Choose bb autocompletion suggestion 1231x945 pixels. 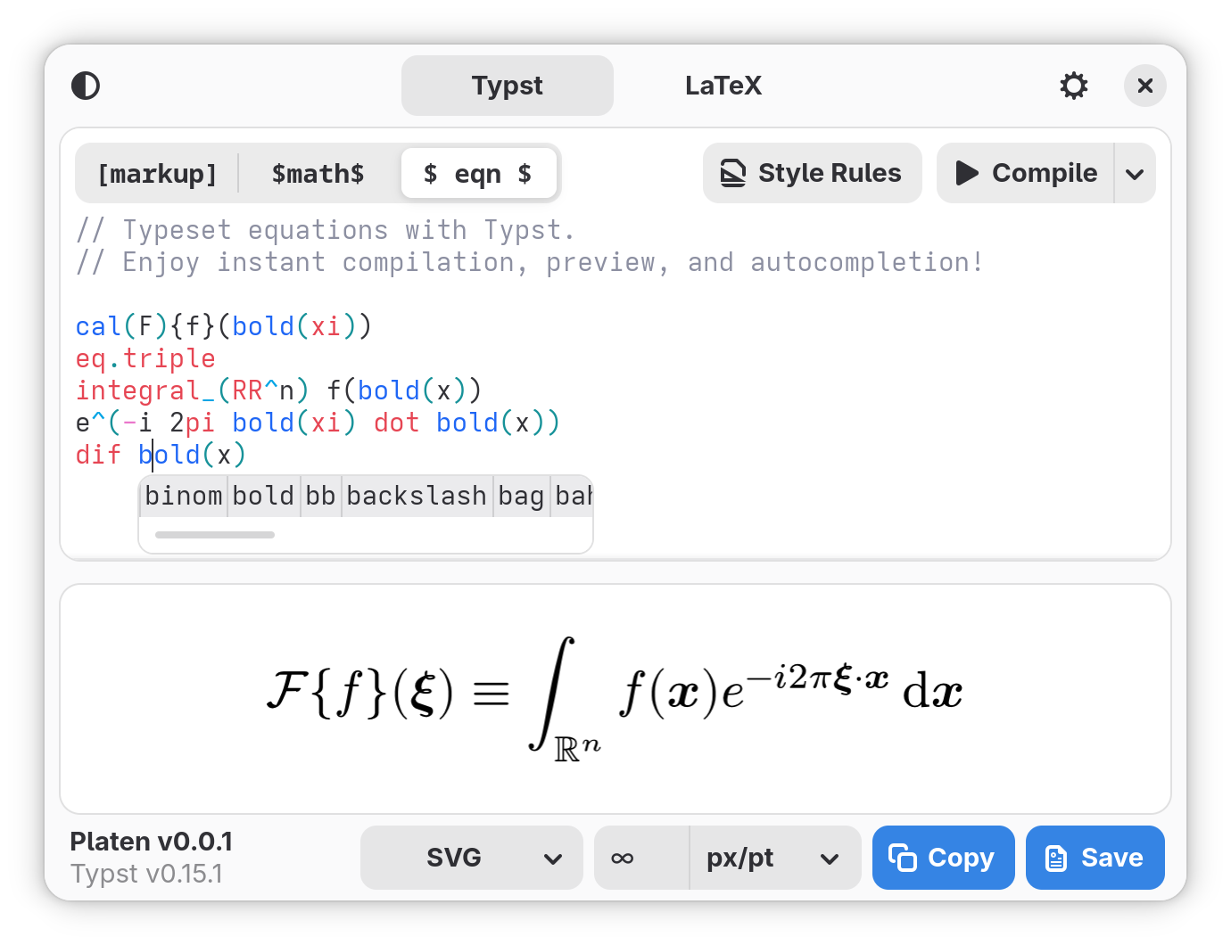pyautogui.click(x=320, y=496)
